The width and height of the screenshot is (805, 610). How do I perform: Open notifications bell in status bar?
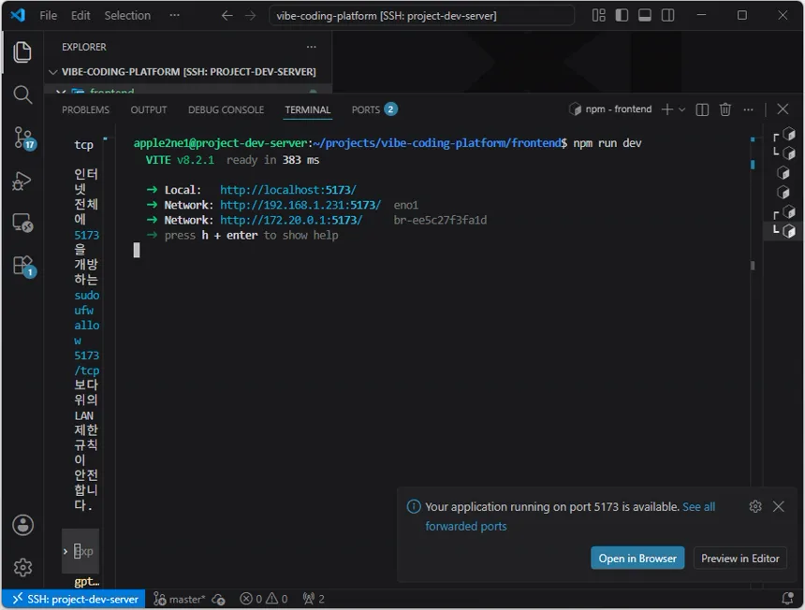[787, 598]
